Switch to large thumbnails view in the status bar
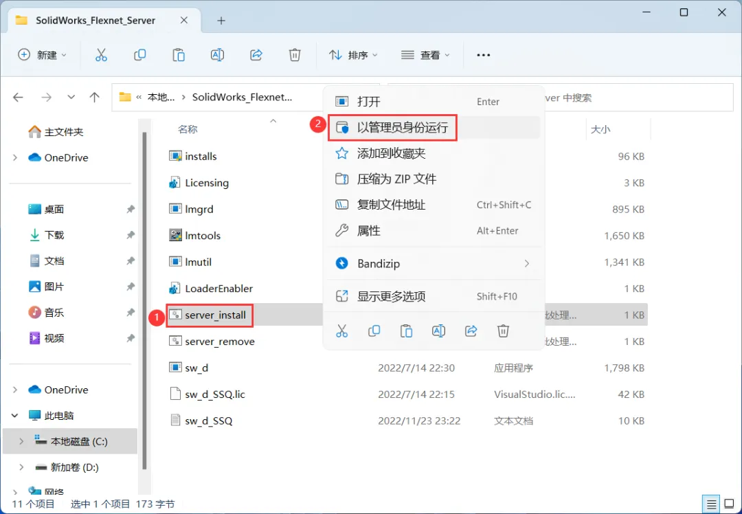 (729, 504)
